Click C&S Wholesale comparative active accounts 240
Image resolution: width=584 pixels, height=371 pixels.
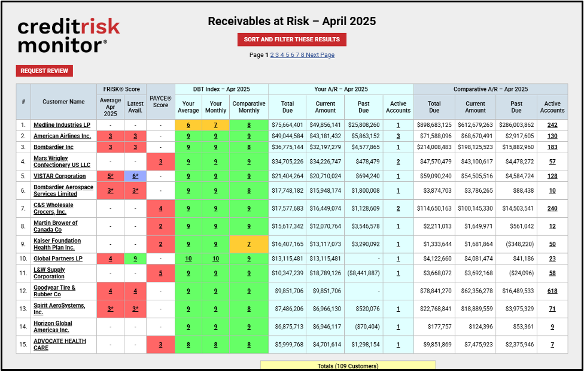pos(552,208)
